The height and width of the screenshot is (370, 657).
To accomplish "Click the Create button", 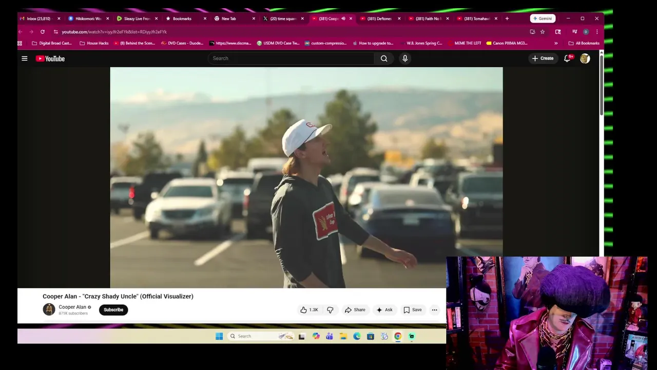I will pos(543,59).
